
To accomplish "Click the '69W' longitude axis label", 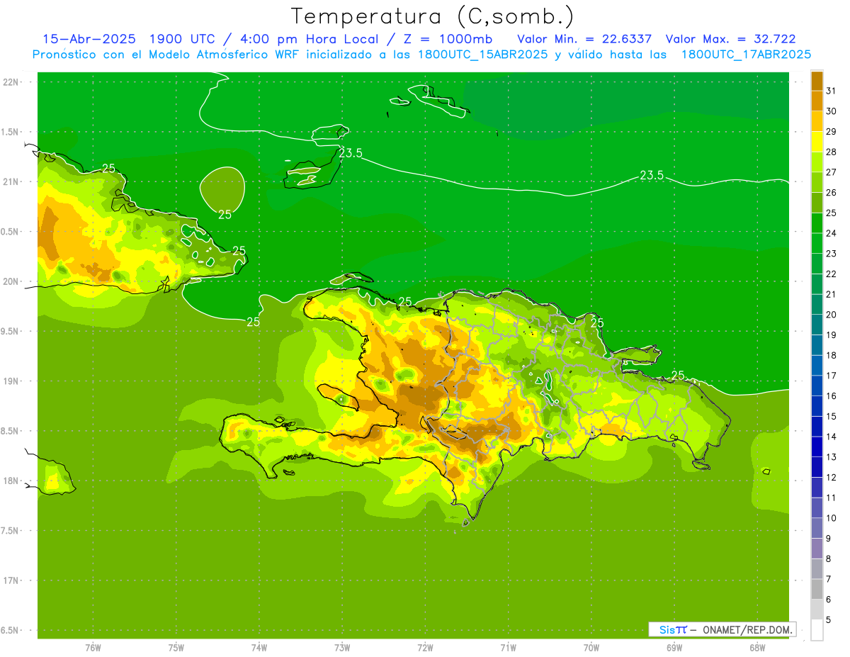I will [674, 647].
